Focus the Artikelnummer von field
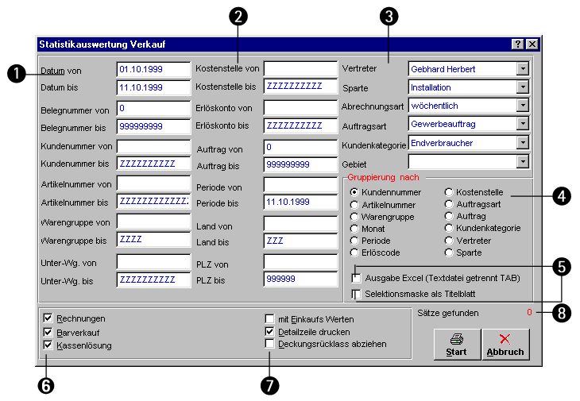 [153, 183]
